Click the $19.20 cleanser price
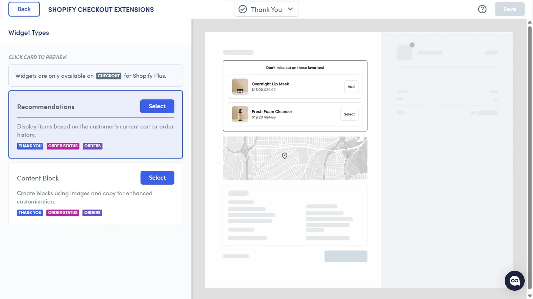This screenshot has width=533, height=299. [x=257, y=117]
